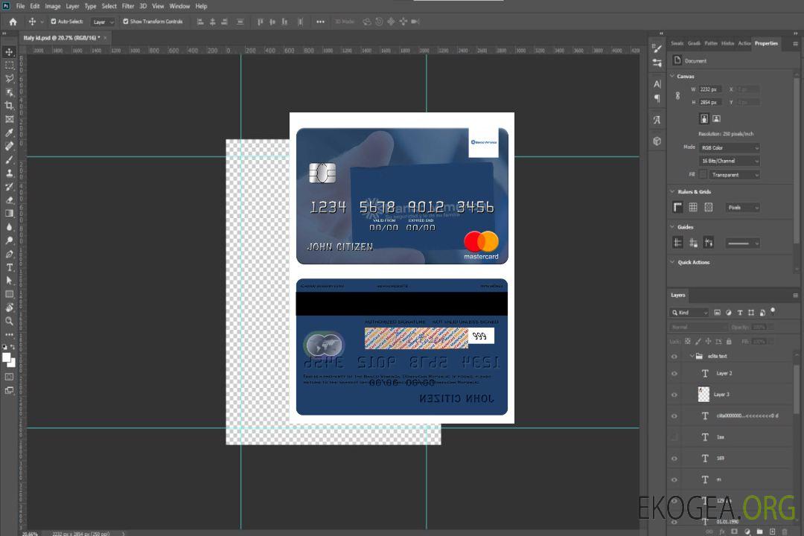Click the Create new group folder icon
The width and height of the screenshot is (804, 536).
coord(759,532)
